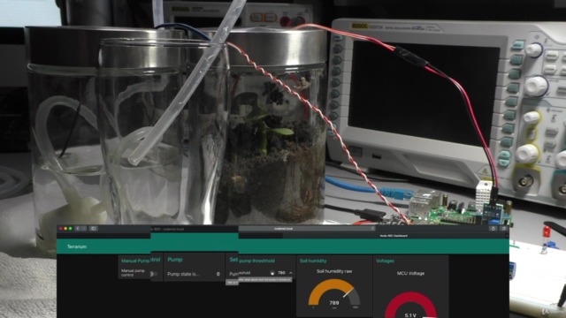Click the Soil humidity group heading

[x=313, y=261]
